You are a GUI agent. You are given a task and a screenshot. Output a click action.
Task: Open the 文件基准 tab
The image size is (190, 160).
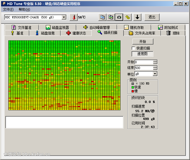(x=22, y=28)
